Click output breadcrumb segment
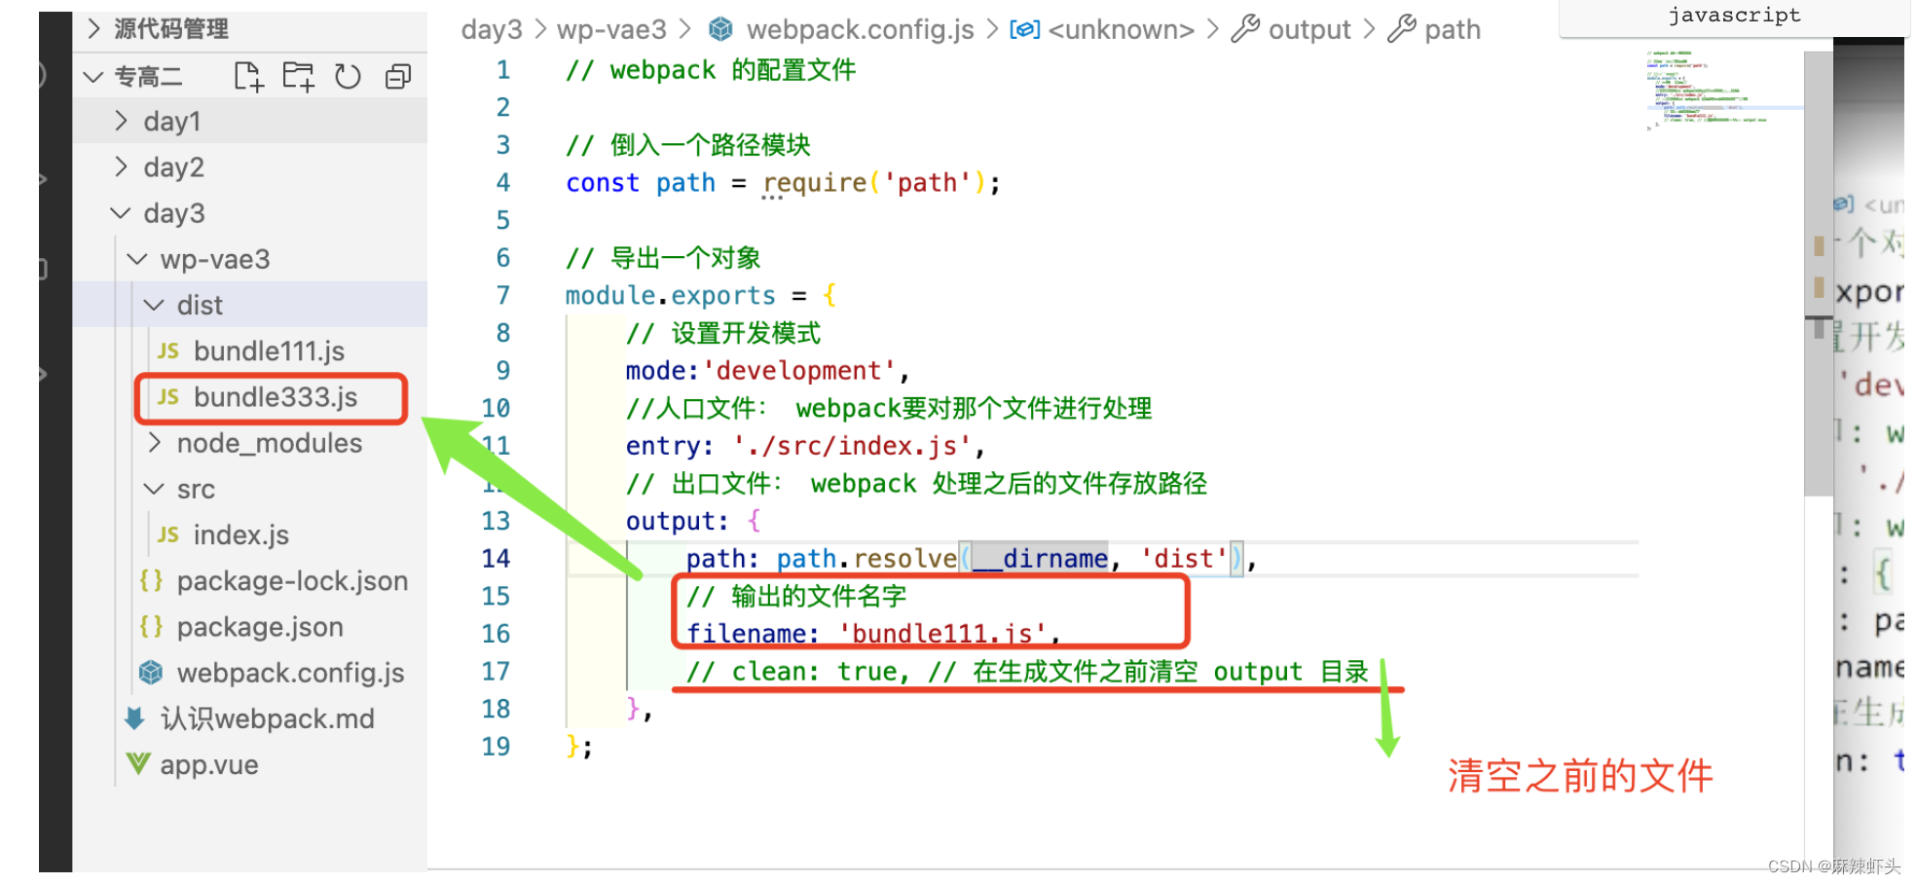1916x884 pixels. pyautogui.click(x=1309, y=30)
